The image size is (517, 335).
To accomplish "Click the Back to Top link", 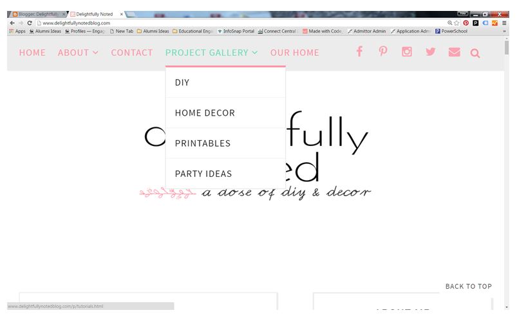I will [468, 286].
